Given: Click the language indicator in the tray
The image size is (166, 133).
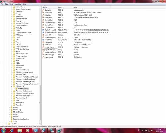Looking at the screenshot, I should click(x=139, y=130).
